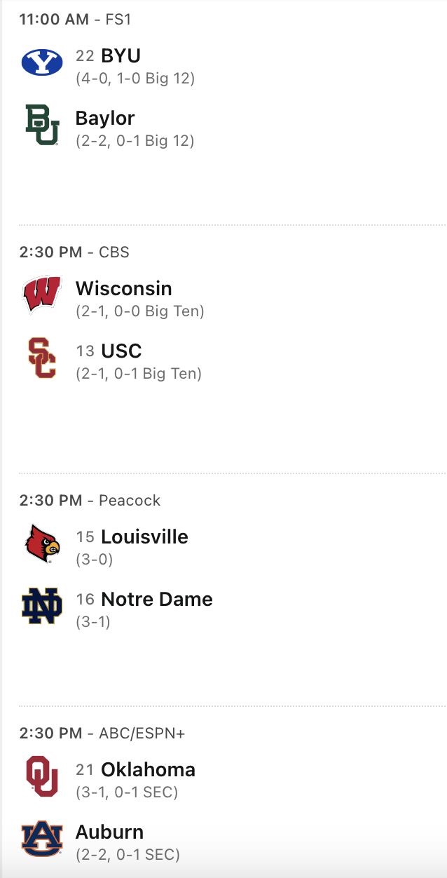
Task: Go to the Auburn team page
Action: tap(109, 832)
